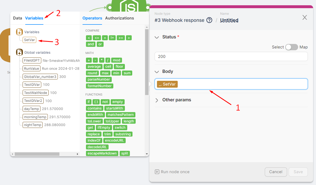
Task: Collapse the Body section
Action: coord(157,72)
